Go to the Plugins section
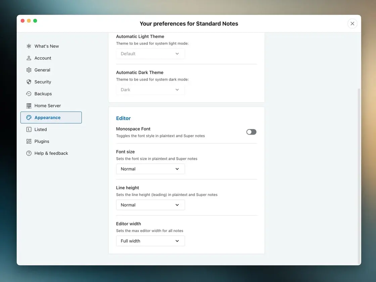 tap(51, 141)
